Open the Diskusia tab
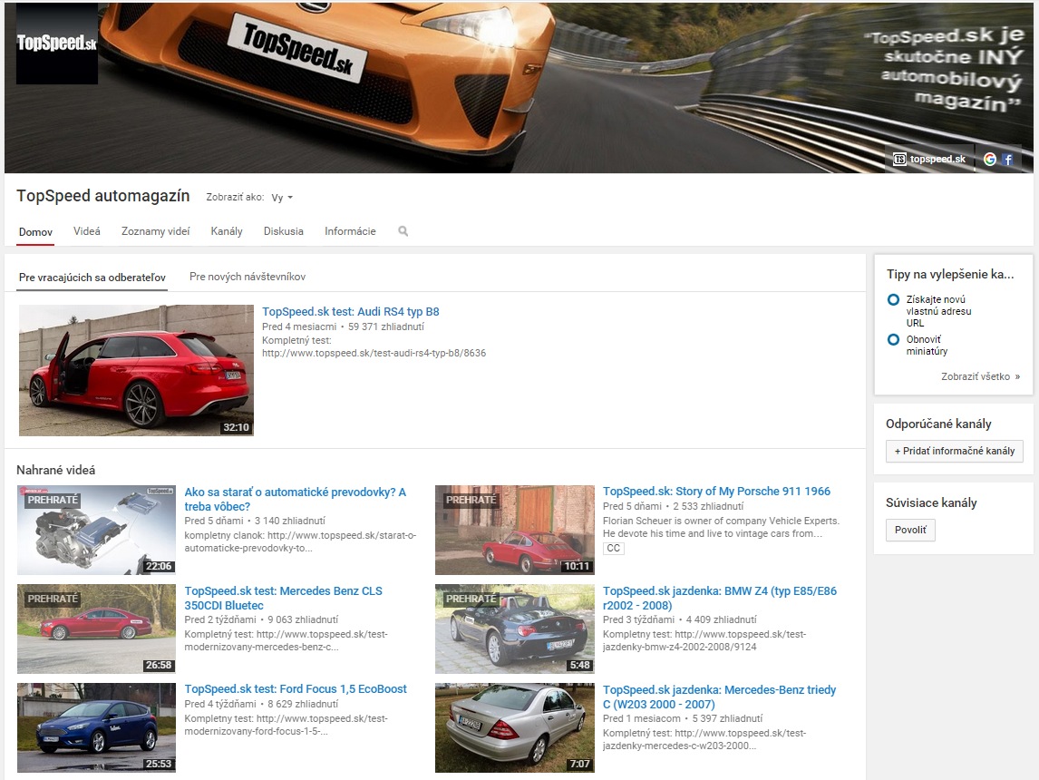 (284, 231)
